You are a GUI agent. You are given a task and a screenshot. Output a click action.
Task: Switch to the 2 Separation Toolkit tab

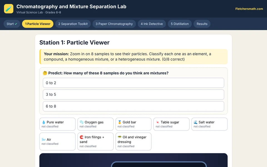[73, 24]
